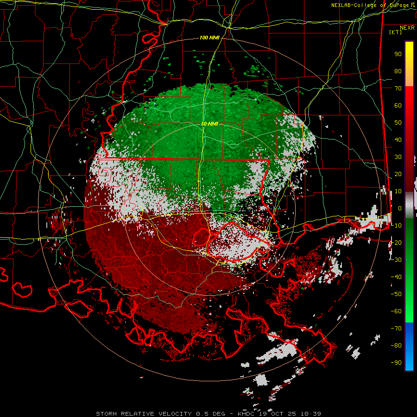Click the positive 10 scale label
Image resolution: width=417 pixels, height=417 pixels.
[x=398, y=191]
